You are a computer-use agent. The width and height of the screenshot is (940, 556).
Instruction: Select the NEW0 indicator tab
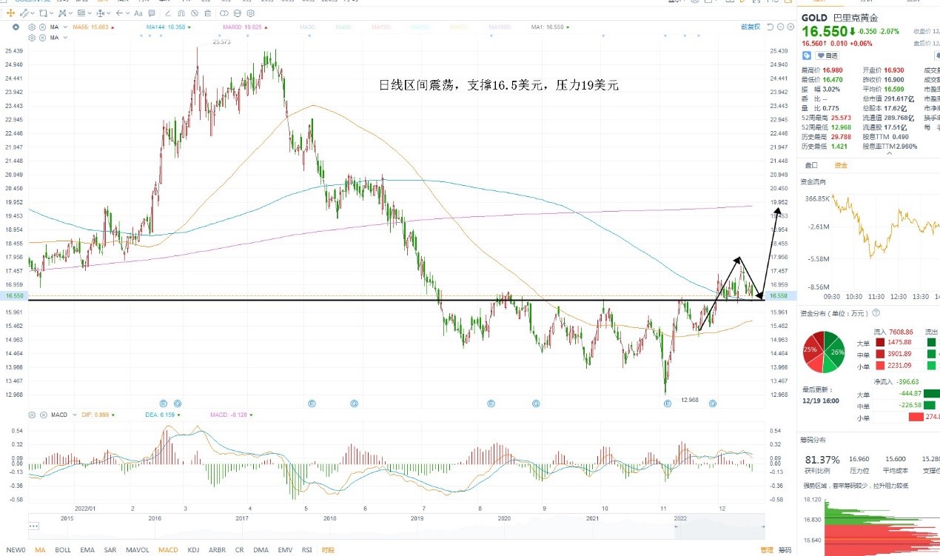pyautogui.click(x=16, y=550)
